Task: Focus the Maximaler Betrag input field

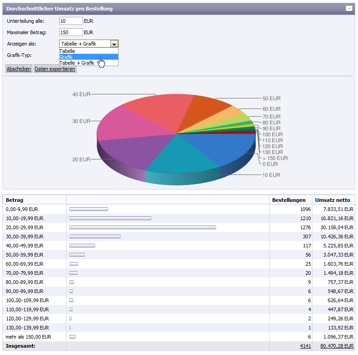Action: point(71,32)
